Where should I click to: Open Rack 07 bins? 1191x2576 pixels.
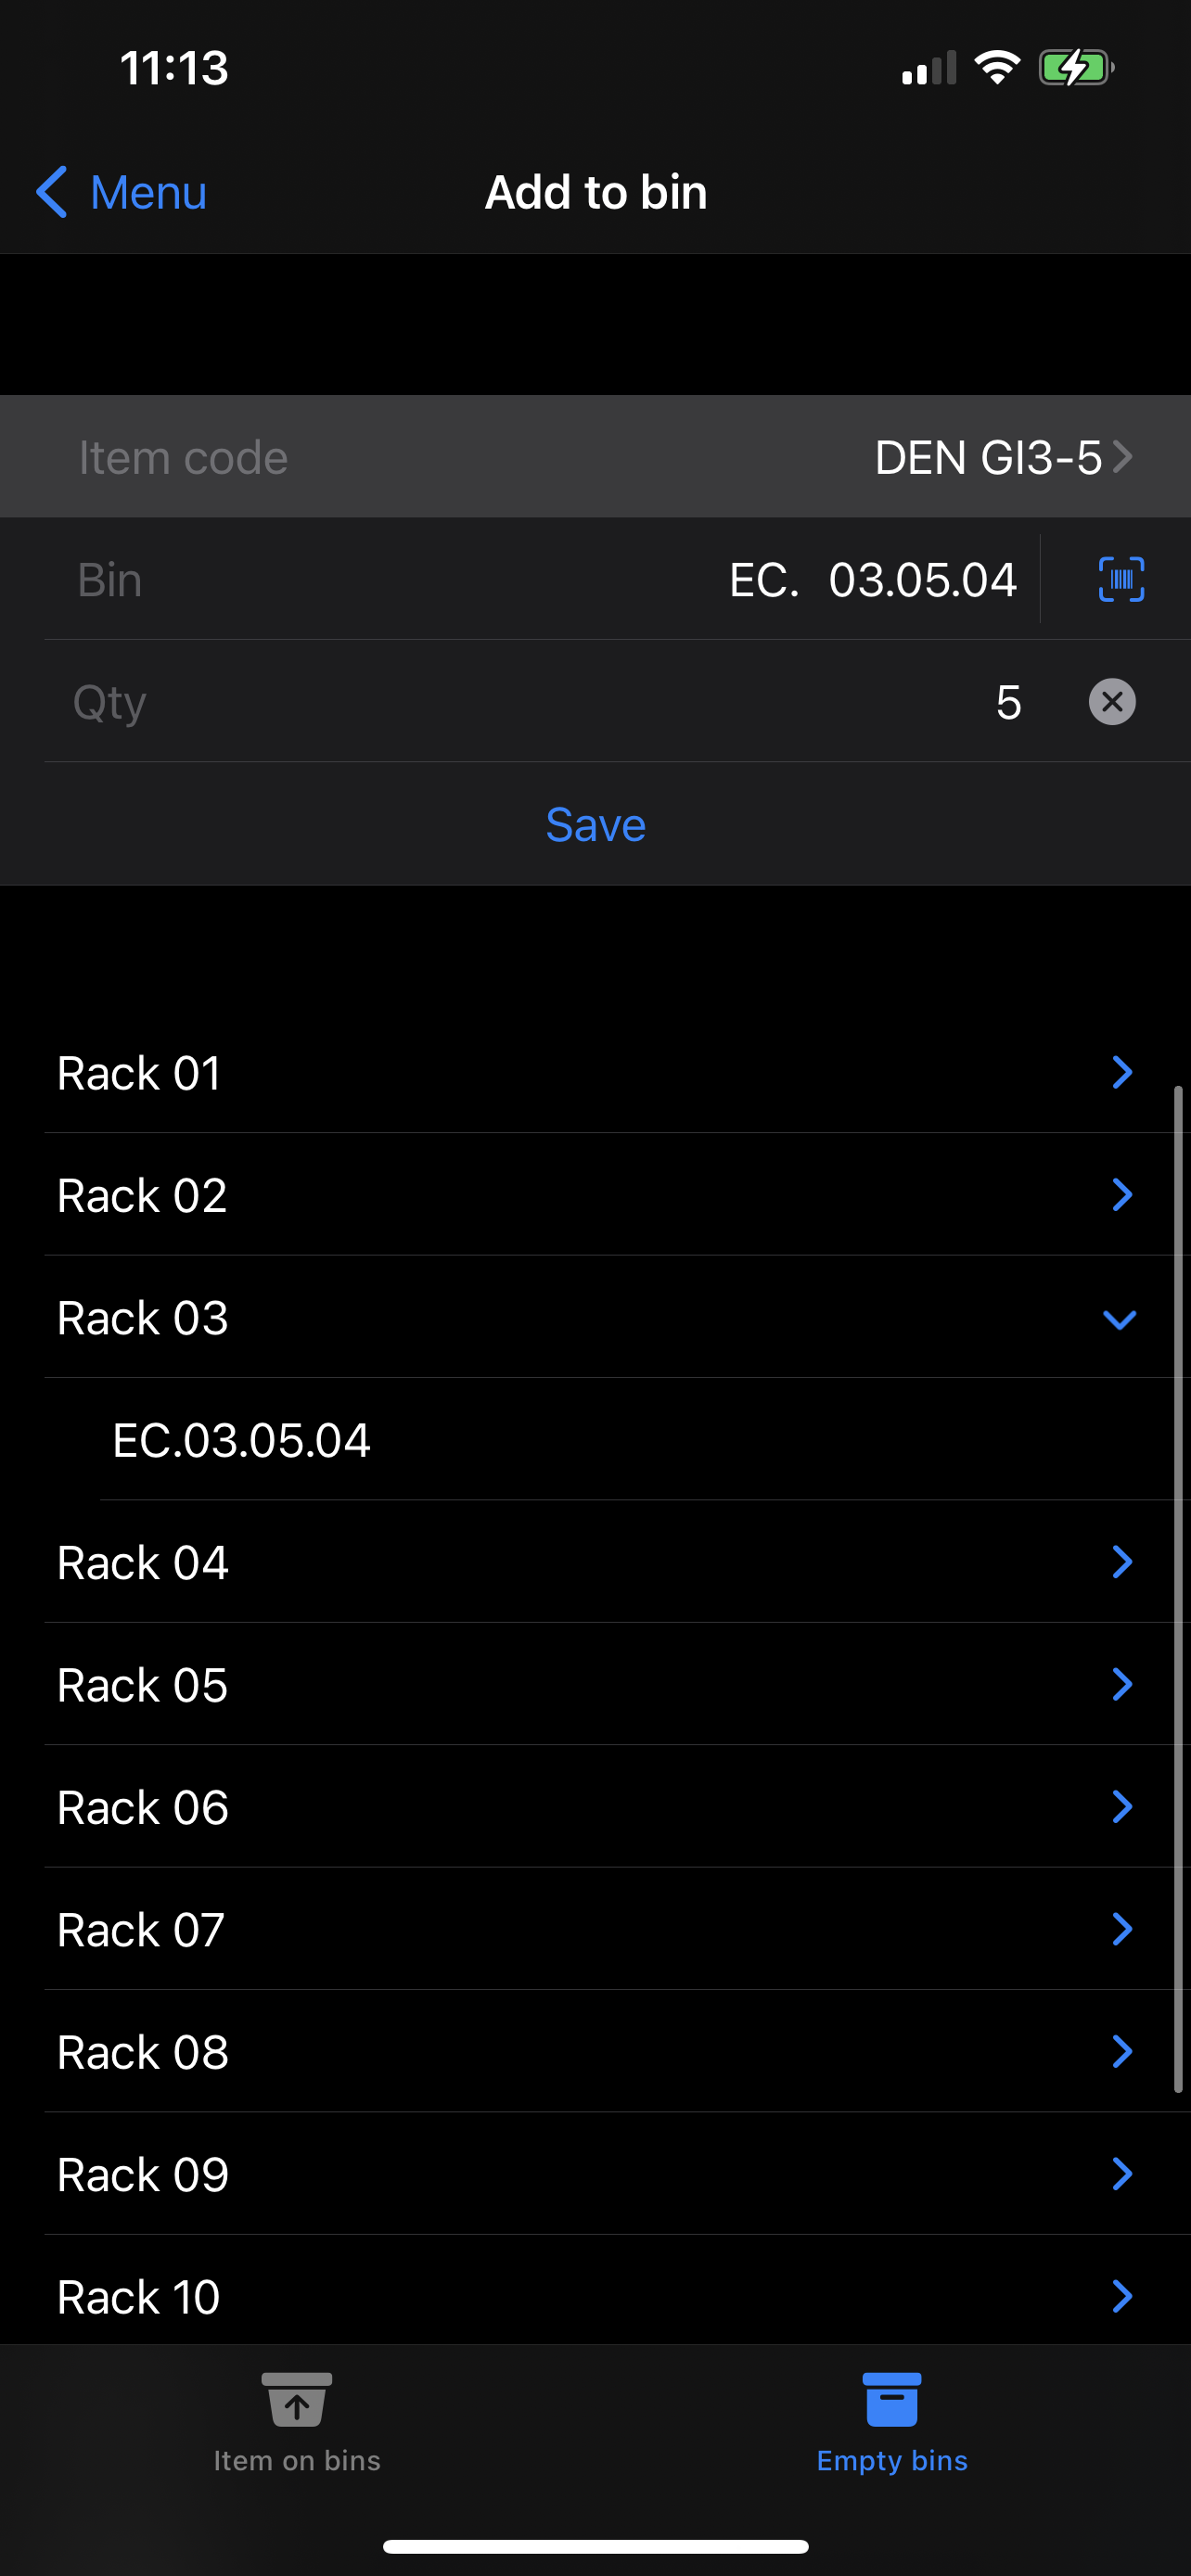point(1121,1929)
